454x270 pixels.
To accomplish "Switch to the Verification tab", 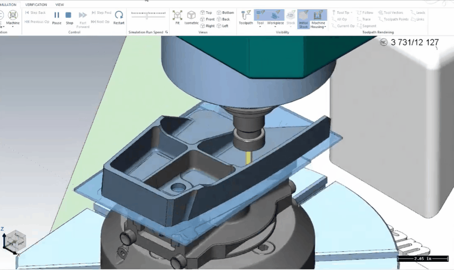I will click(x=36, y=4).
